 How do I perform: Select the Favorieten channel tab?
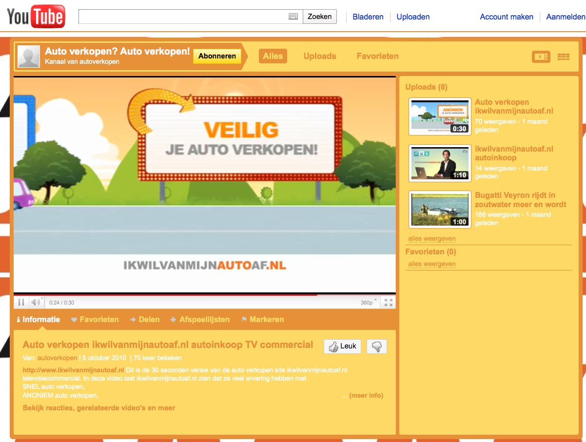click(x=377, y=56)
